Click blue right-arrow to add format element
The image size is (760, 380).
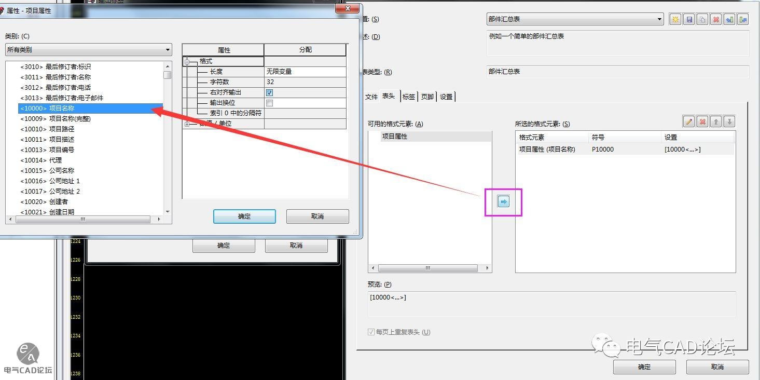[x=503, y=202]
